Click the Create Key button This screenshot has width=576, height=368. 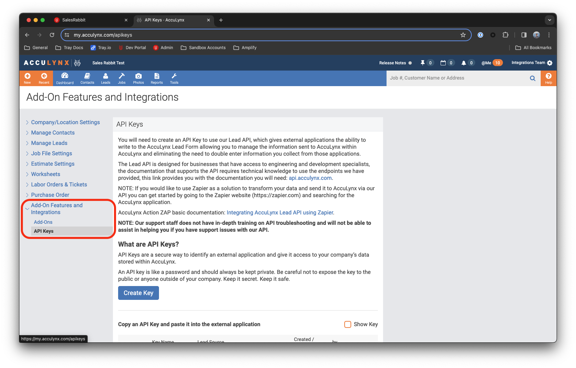pos(139,293)
